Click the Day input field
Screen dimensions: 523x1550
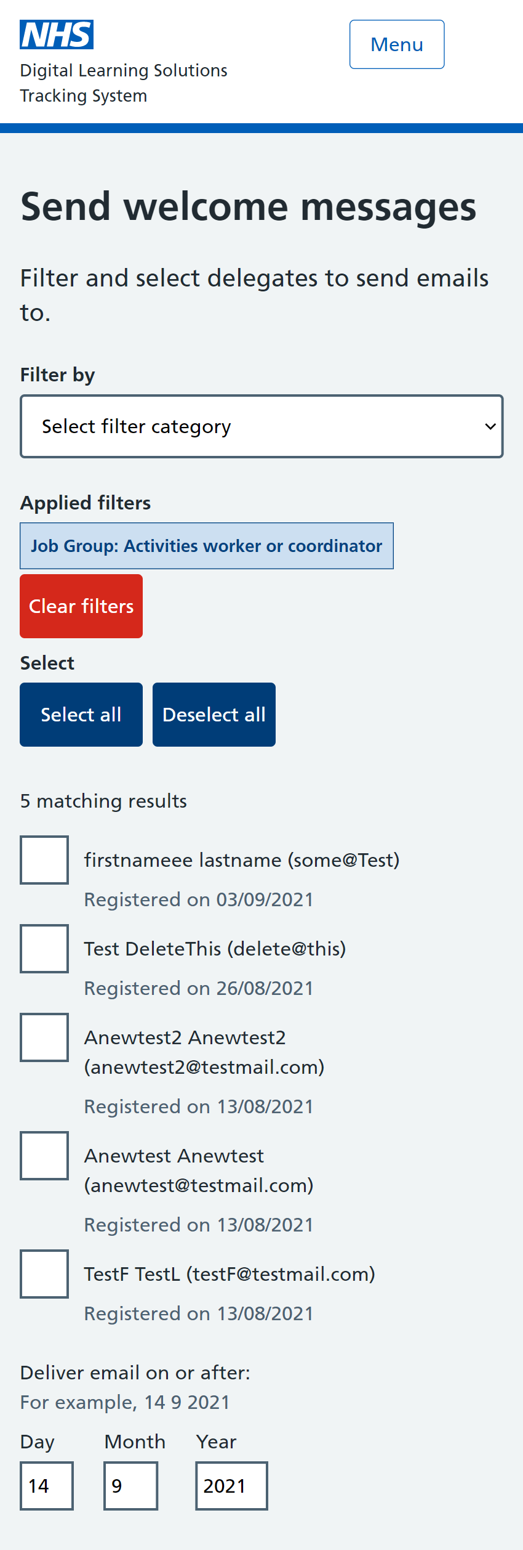click(x=47, y=1486)
